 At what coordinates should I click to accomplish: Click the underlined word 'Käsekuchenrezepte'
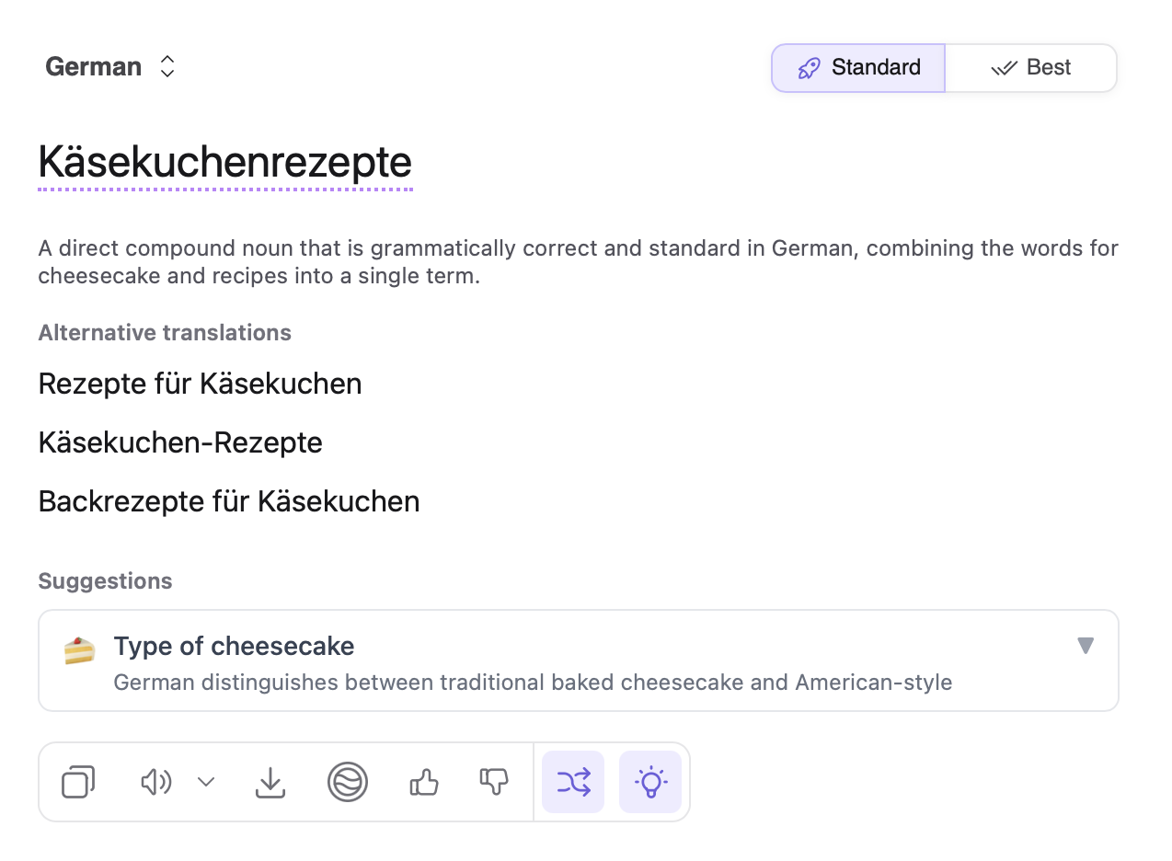point(224,163)
